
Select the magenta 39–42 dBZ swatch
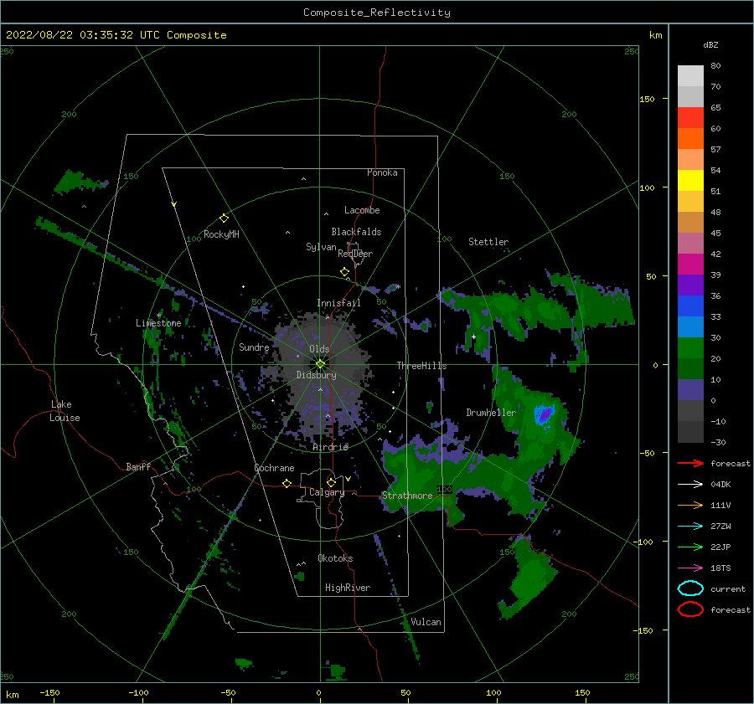pyautogui.click(x=690, y=265)
